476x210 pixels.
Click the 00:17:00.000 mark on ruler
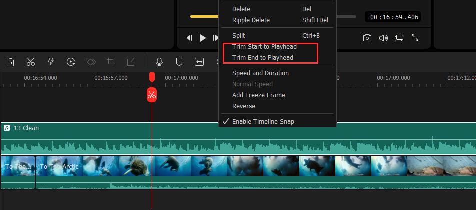pyautogui.click(x=181, y=78)
